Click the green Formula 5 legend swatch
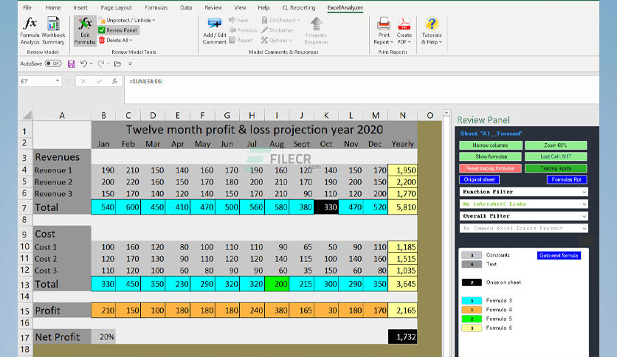The image size is (617, 357). click(x=472, y=319)
